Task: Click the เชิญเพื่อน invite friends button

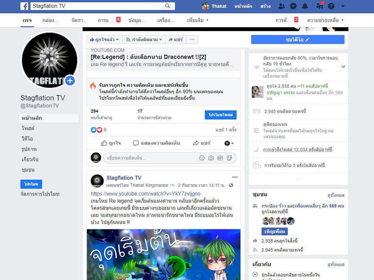Action: 275,231
